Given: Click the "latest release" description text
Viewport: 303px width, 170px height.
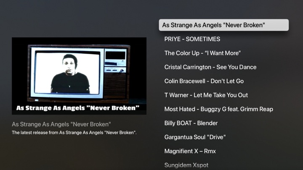Looking at the screenshot, I should pyautogui.click(x=74, y=133).
